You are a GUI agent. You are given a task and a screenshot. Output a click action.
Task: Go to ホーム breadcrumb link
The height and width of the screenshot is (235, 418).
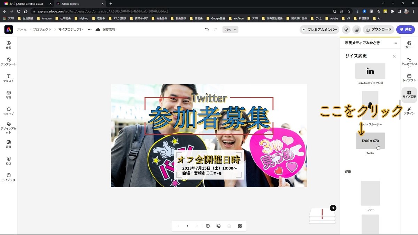[x=22, y=30]
